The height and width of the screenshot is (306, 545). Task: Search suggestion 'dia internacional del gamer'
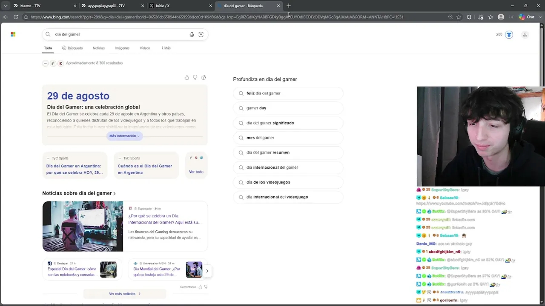pos(288,167)
